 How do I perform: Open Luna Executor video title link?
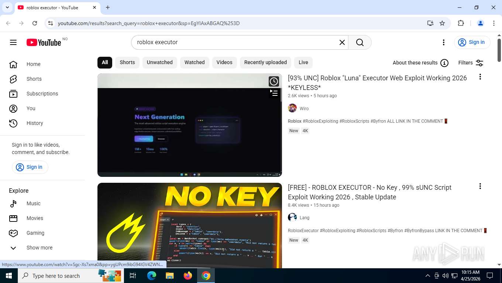tap(377, 83)
